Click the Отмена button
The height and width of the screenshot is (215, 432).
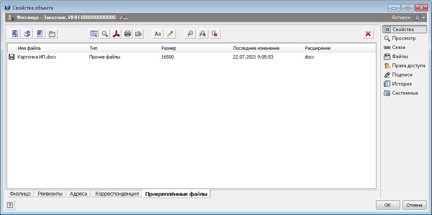tap(414, 205)
